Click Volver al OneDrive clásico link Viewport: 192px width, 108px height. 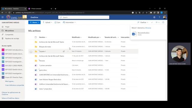[10, 98]
